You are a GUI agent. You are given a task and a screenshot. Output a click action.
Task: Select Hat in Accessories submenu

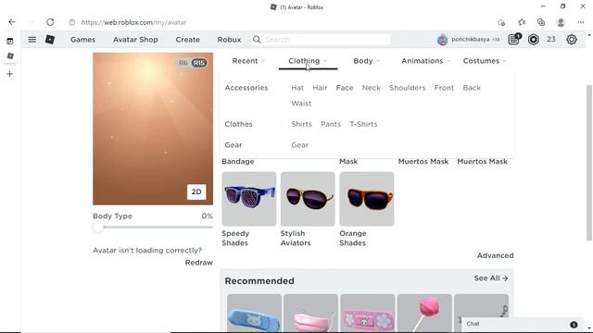point(297,88)
